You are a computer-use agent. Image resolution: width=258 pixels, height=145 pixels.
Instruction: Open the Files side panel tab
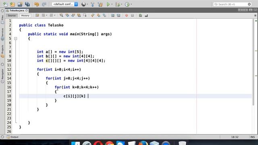(2, 19)
